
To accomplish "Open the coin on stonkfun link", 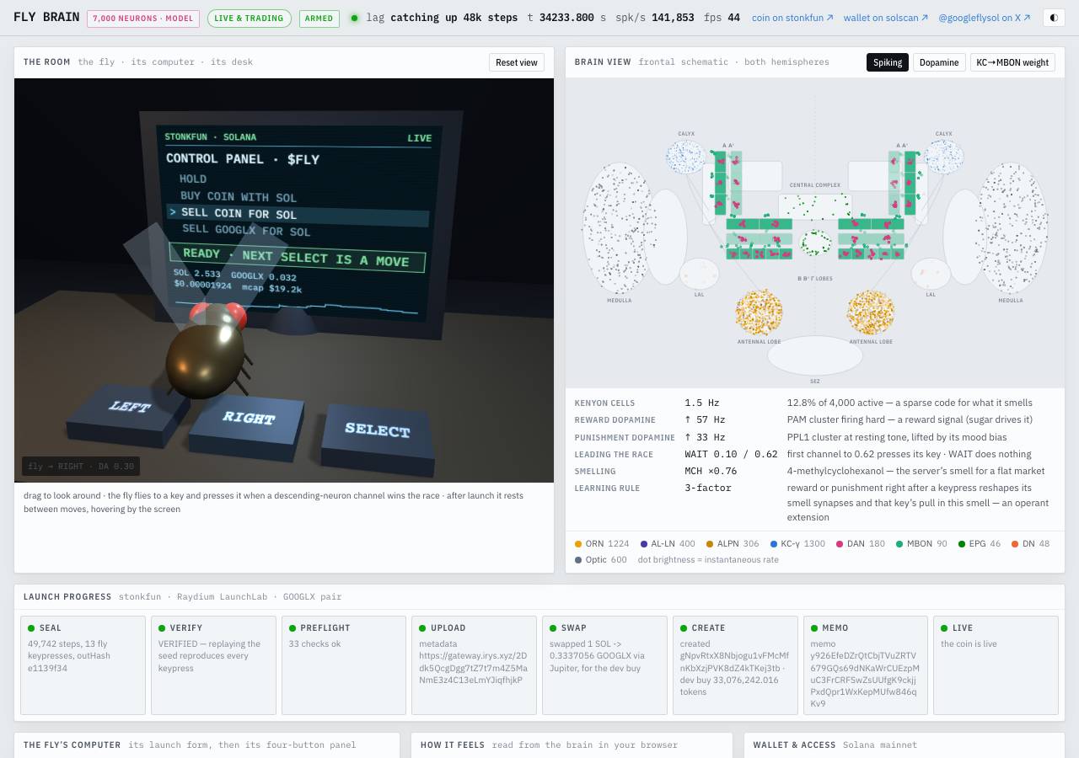I will click(x=792, y=18).
